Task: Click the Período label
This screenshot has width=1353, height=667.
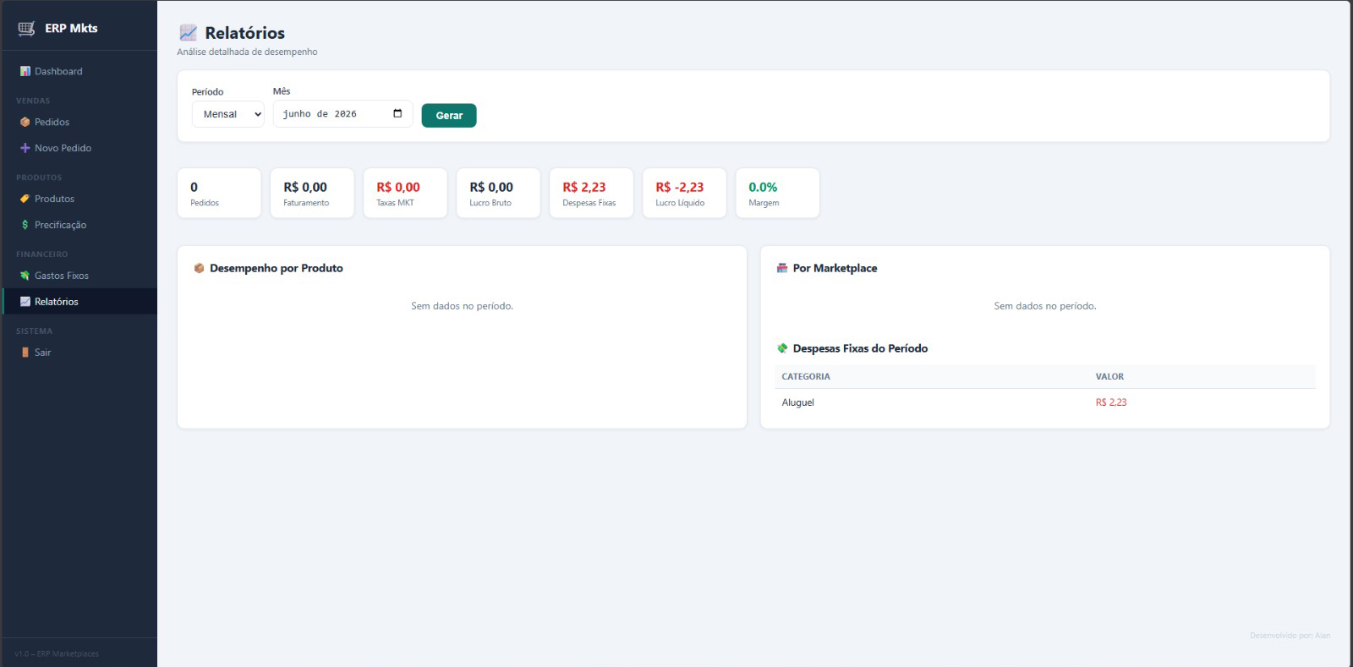Action: pos(207,91)
